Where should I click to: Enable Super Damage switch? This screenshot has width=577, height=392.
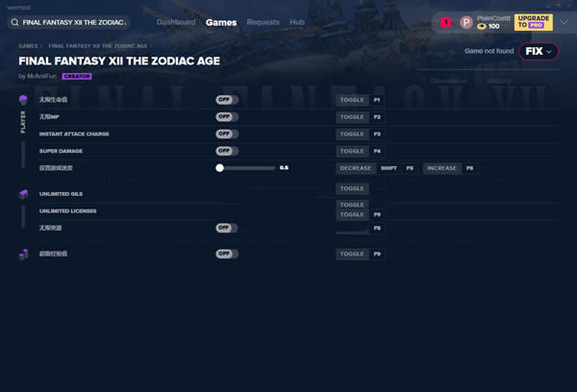pyautogui.click(x=227, y=151)
